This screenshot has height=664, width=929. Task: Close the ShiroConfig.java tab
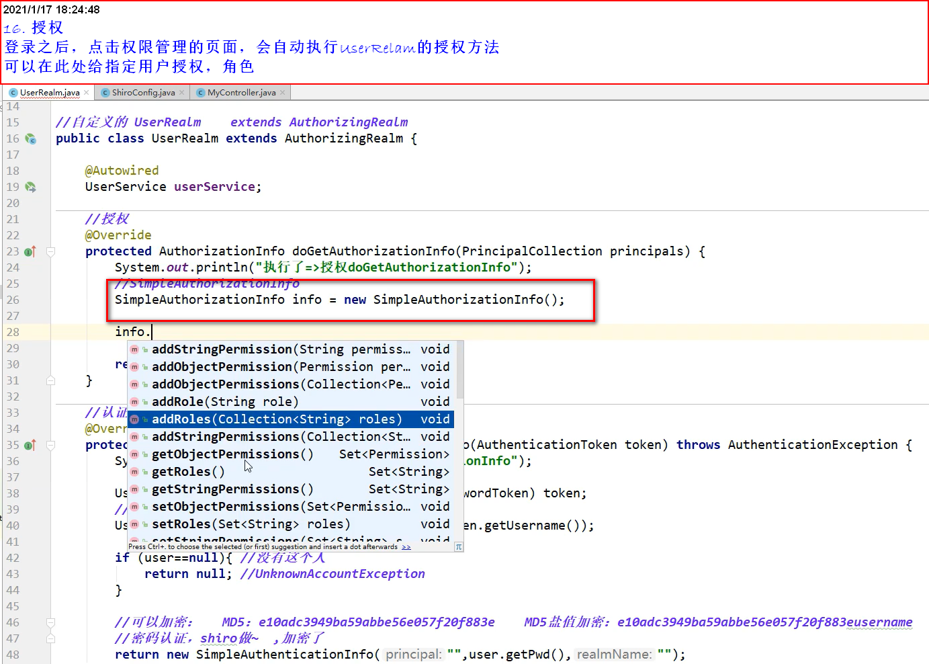pyautogui.click(x=182, y=93)
